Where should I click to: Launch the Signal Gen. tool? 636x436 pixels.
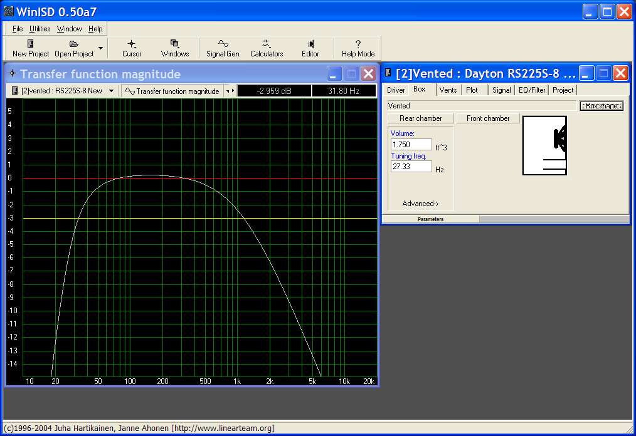pyautogui.click(x=223, y=48)
